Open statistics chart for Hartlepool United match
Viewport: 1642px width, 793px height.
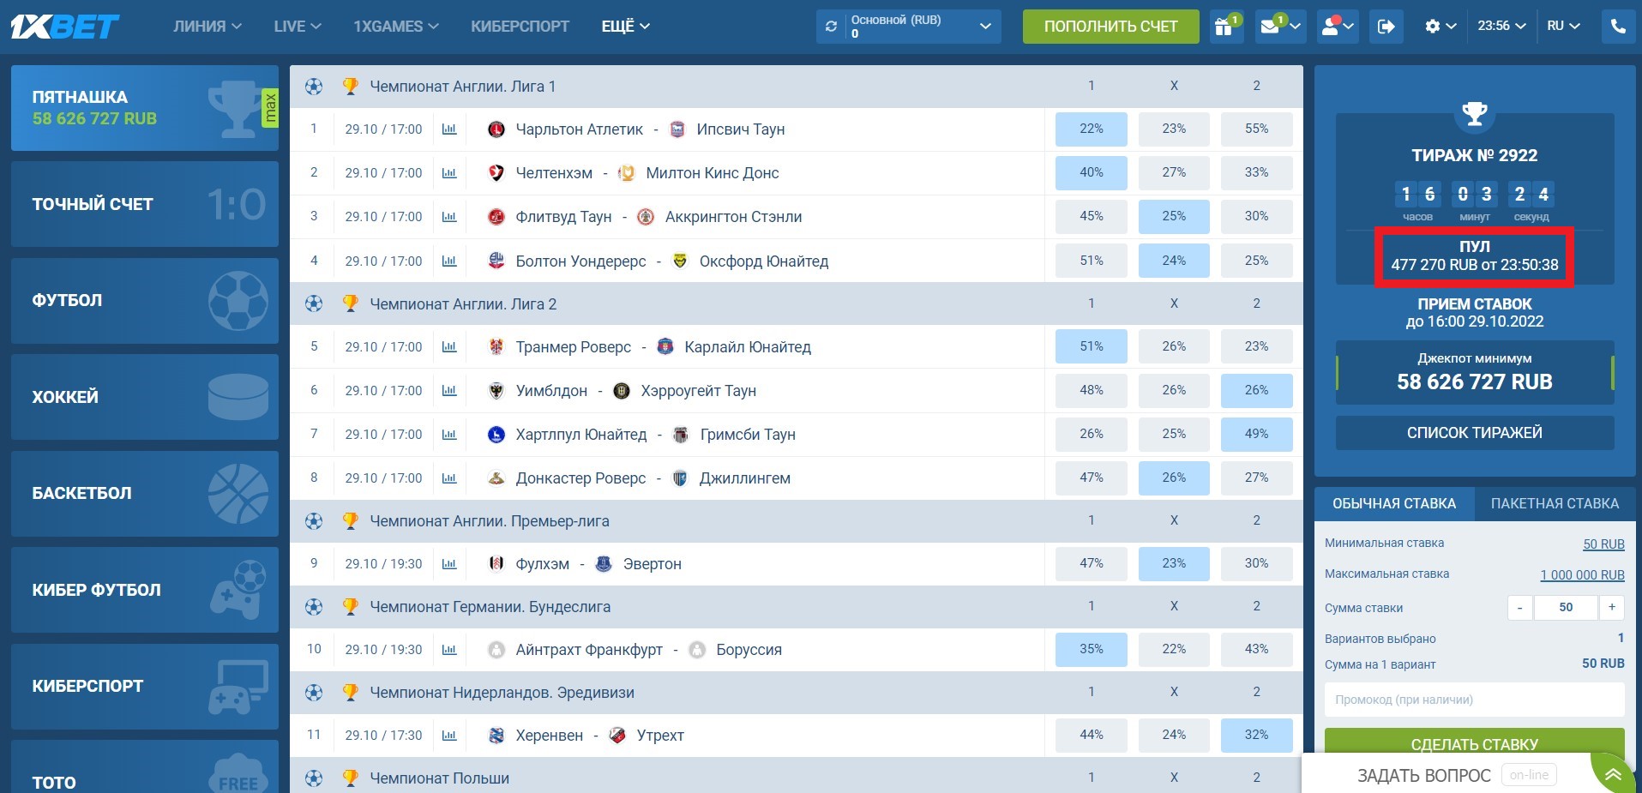[449, 435]
